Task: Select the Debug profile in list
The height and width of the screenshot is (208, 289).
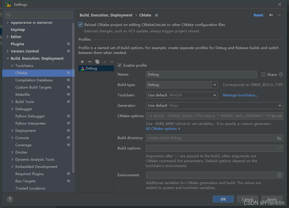Action: 96,68
